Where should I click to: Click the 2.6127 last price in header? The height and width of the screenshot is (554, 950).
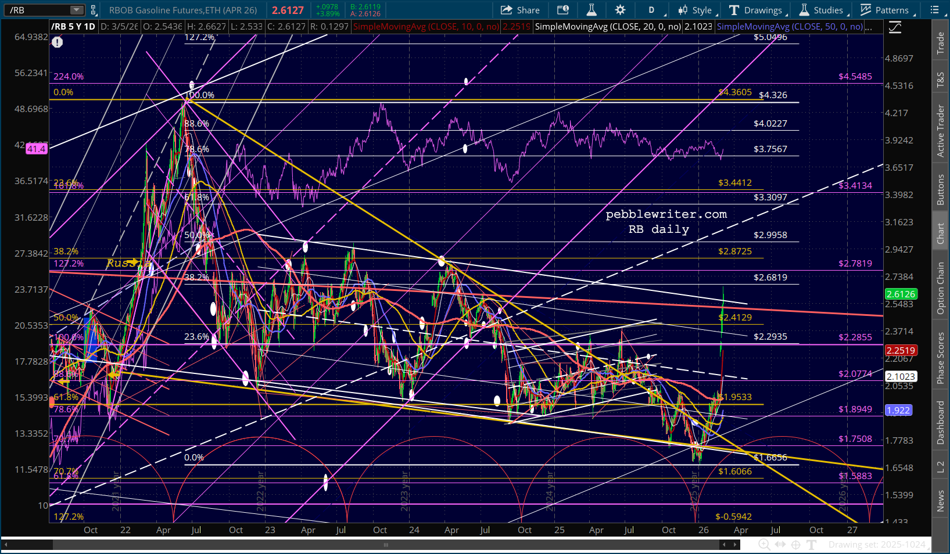click(x=288, y=10)
